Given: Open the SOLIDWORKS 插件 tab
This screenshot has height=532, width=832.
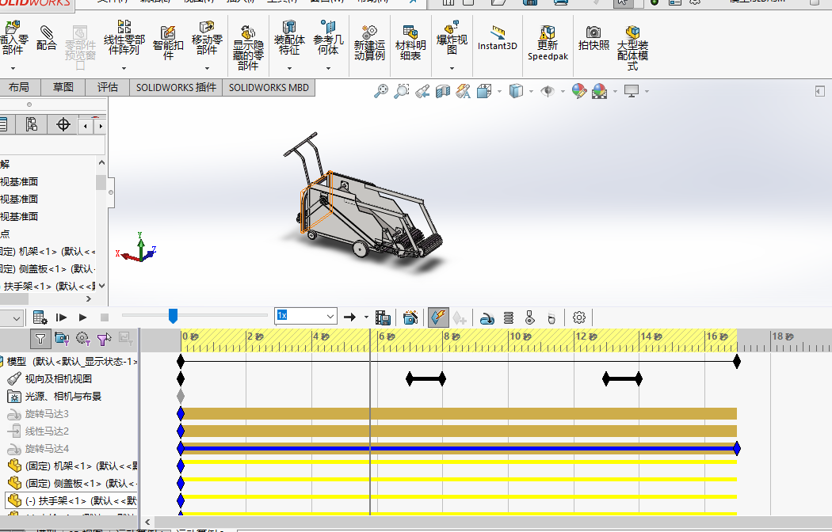Looking at the screenshot, I should tap(176, 87).
